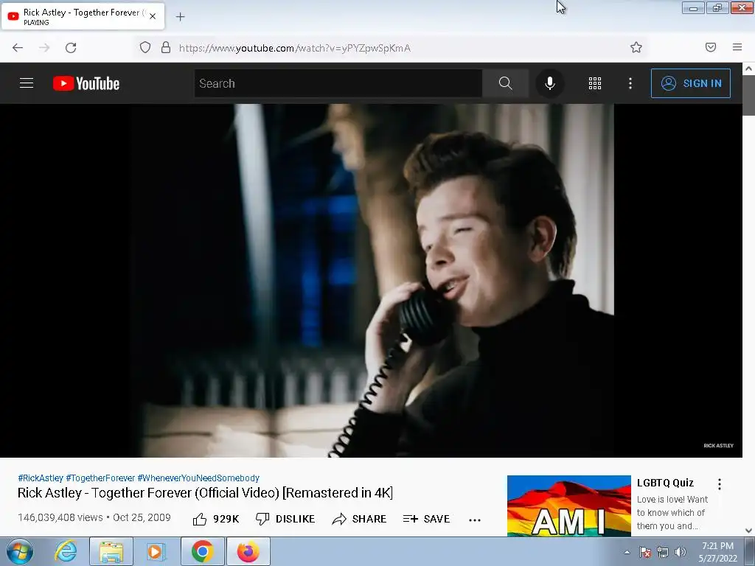The image size is (755, 566).
Task: Open the YouTube hamburger guide menu
Action: click(27, 83)
